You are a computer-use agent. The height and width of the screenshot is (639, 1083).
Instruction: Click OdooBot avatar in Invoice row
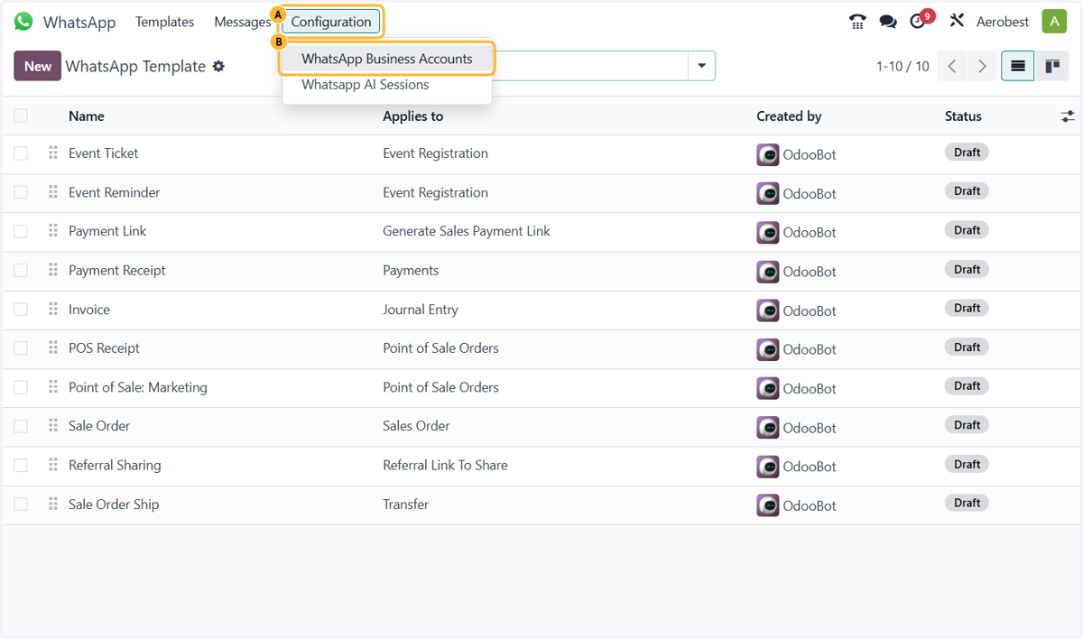point(768,310)
